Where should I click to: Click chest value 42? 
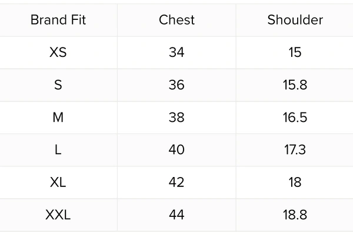(176, 182)
